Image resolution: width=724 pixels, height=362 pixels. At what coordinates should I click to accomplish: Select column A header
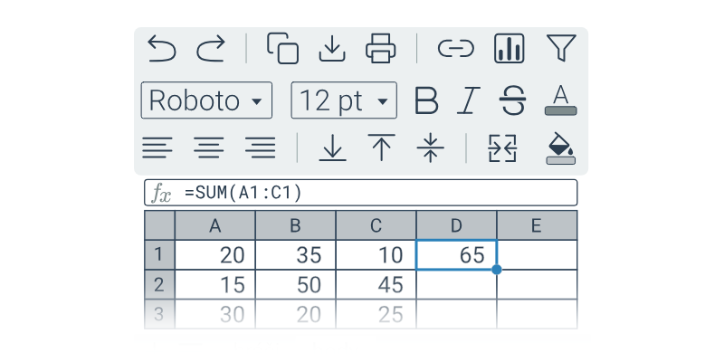click(215, 226)
